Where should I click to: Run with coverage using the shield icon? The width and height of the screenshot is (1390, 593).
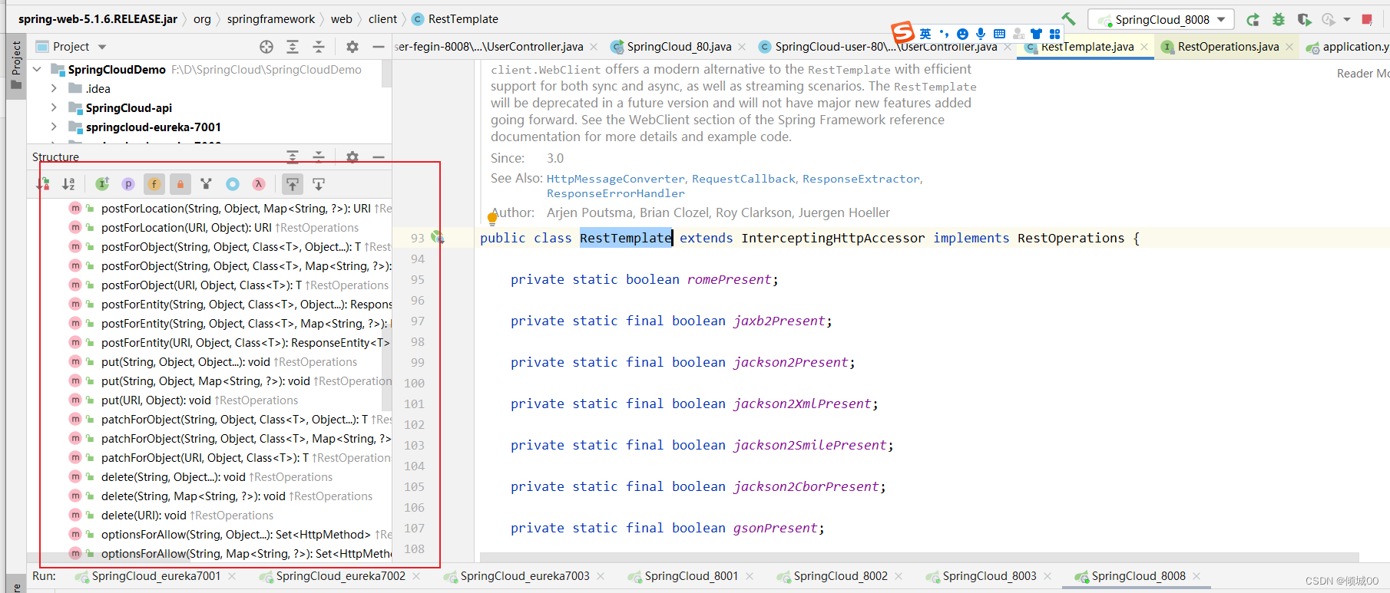1304,19
